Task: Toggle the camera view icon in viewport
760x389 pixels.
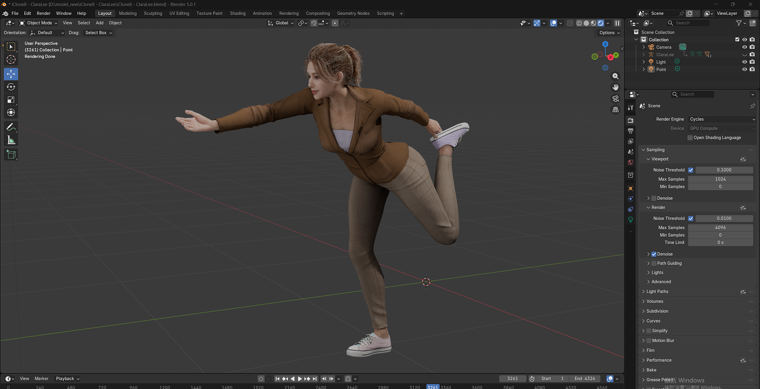Action: coord(616,98)
